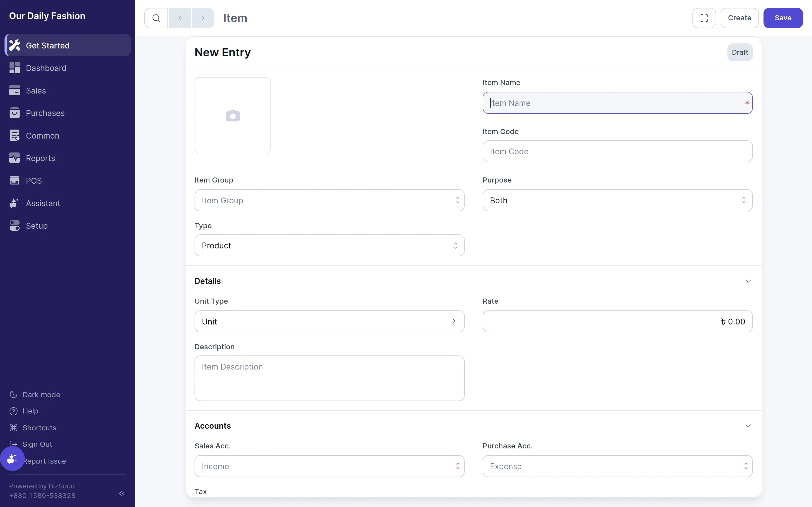Go forward with right arrow icon
The width and height of the screenshot is (812, 507).
click(203, 18)
